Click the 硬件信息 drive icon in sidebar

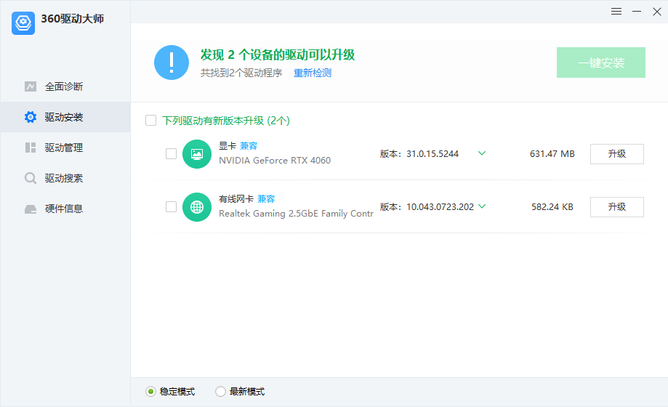click(31, 209)
